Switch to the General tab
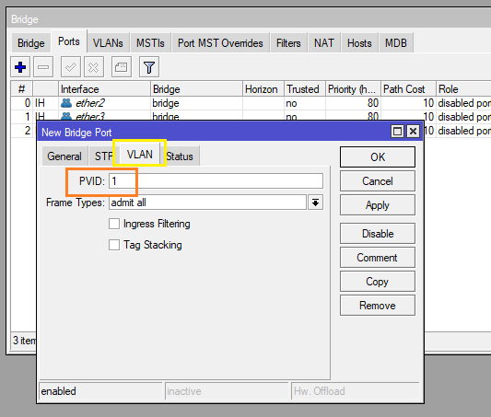The height and width of the screenshot is (417, 491). click(64, 156)
